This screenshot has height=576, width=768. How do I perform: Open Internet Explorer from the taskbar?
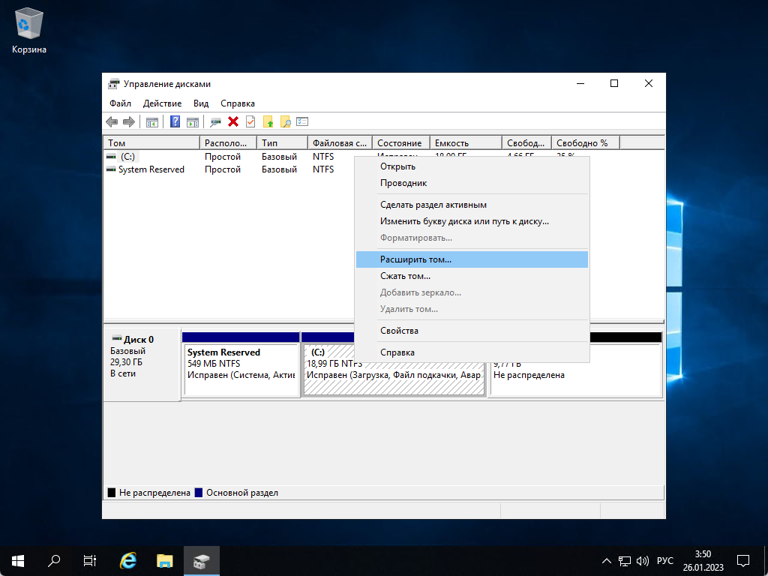[127, 560]
